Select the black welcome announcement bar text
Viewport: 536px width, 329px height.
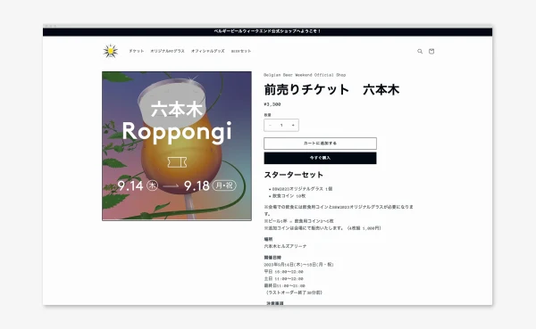click(268, 31)
